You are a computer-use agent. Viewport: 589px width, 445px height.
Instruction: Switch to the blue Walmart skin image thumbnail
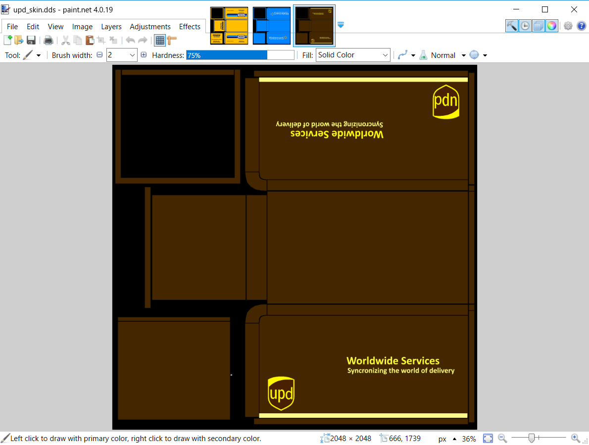point(272,26)
